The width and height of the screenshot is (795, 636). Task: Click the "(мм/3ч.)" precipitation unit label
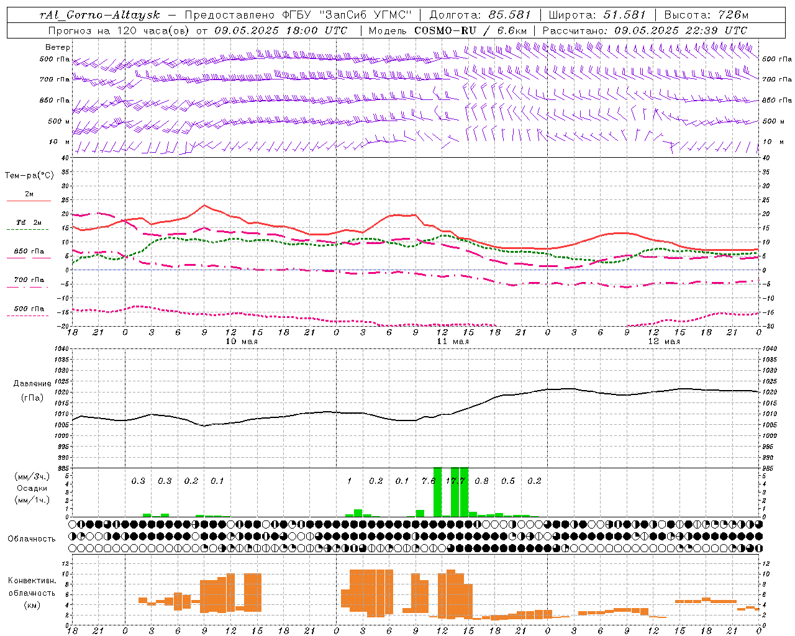pos(32,476)
